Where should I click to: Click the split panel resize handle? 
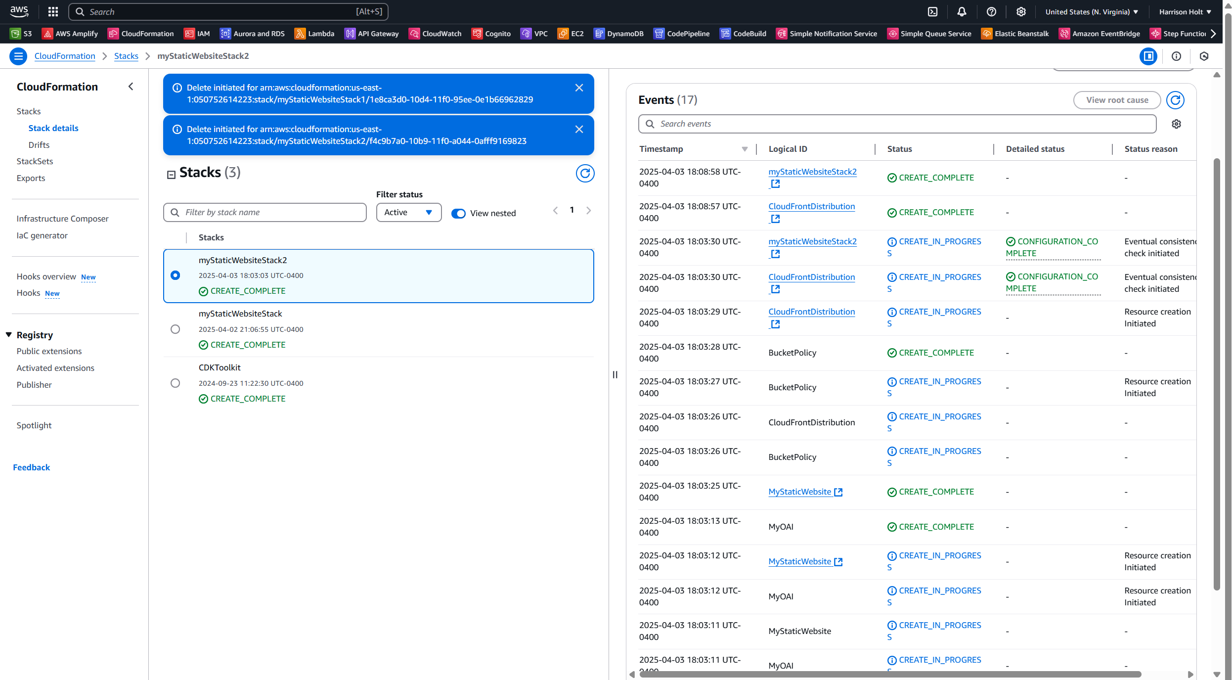coord(615,374)
